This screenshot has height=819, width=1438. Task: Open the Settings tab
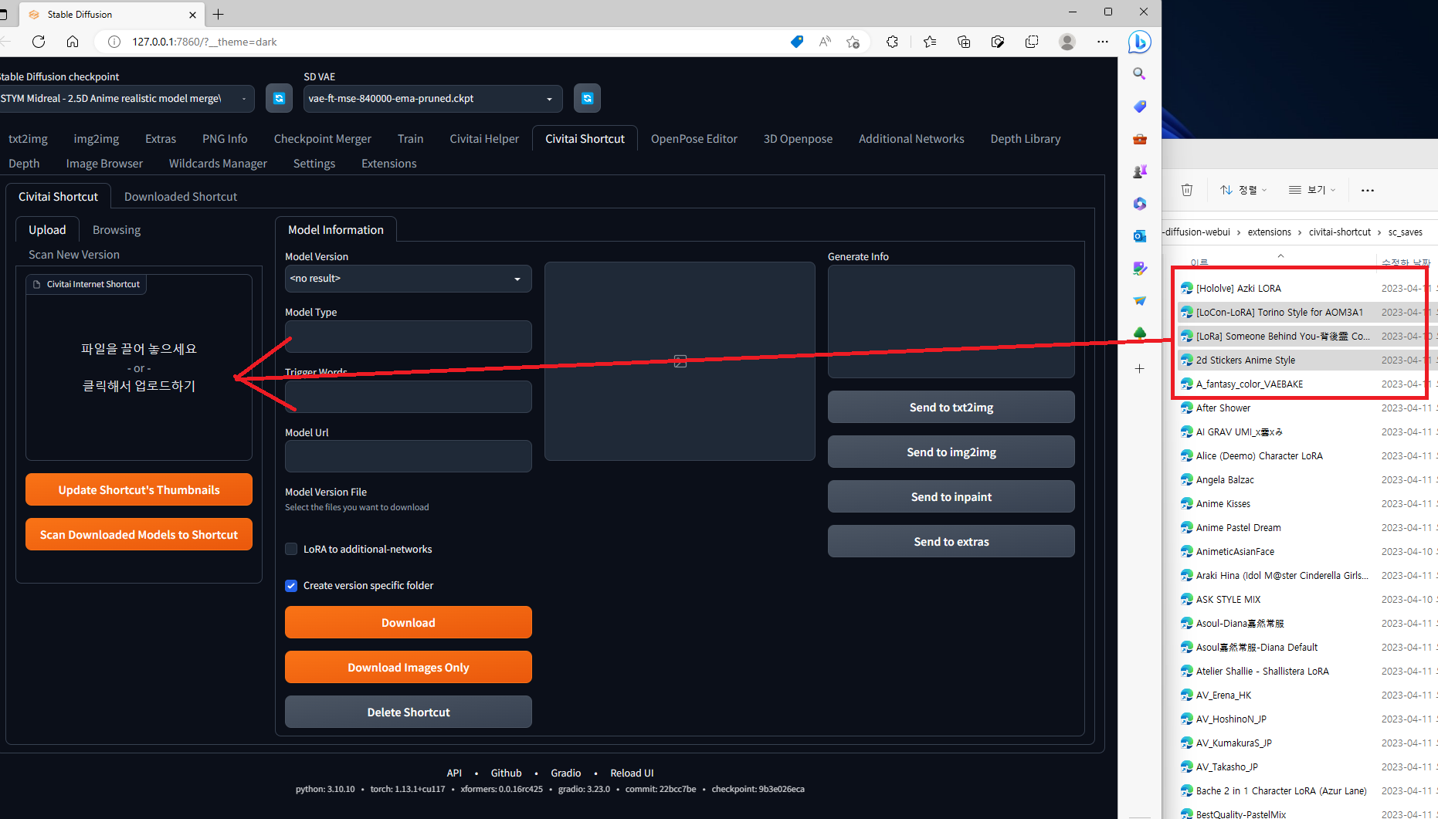(314, 164)
